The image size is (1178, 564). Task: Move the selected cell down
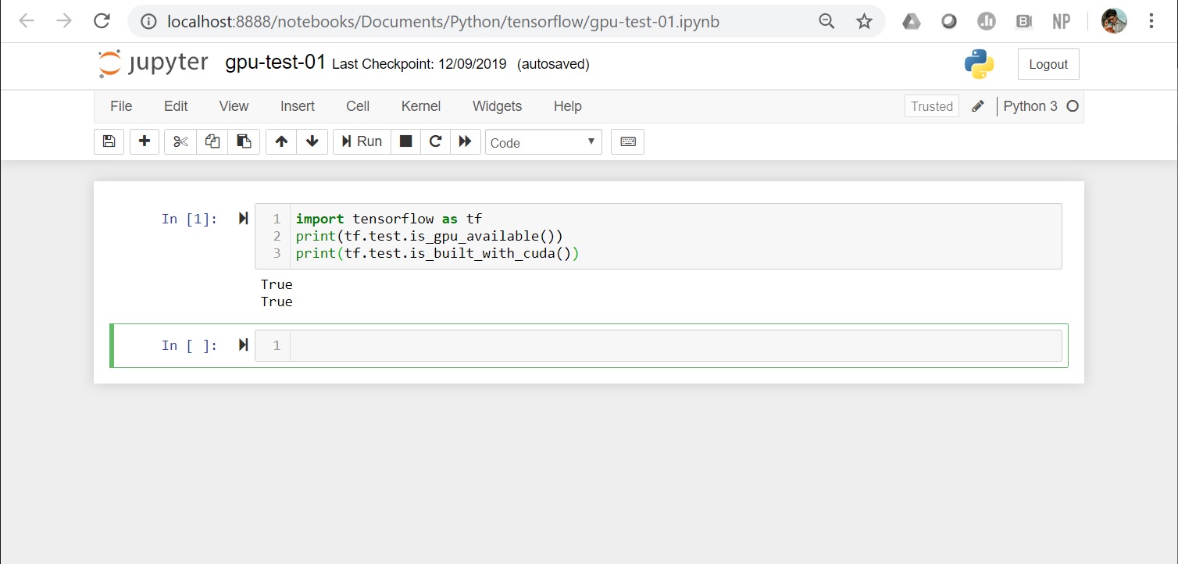pyautogui.click(x=312, y=141)
